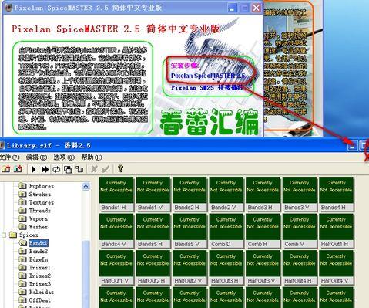Screen dimensions: 369x308
Task: Select the Comb D effect thumbnail
Action: click(x=226, y=231)
